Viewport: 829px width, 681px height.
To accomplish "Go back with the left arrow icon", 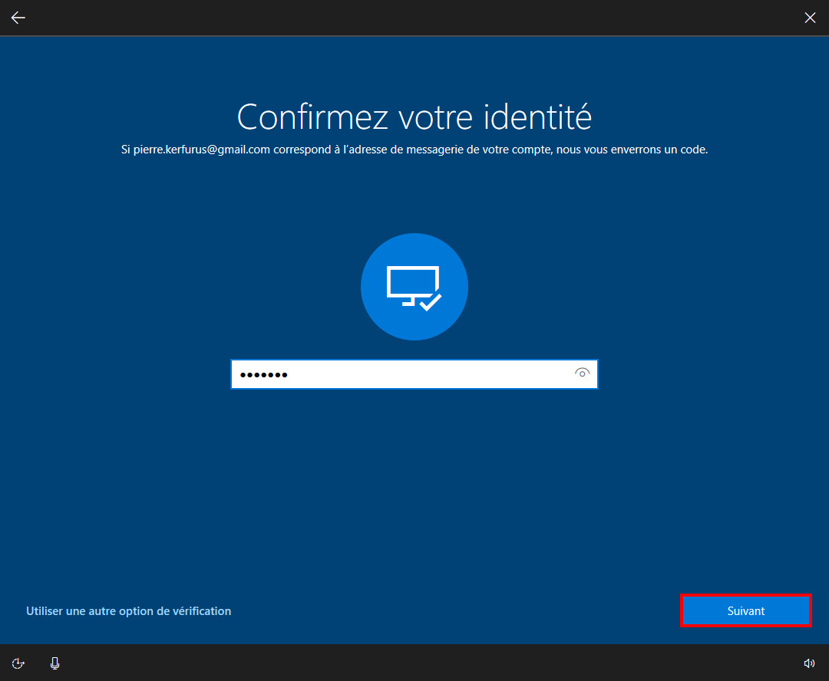I will point(18,18).
